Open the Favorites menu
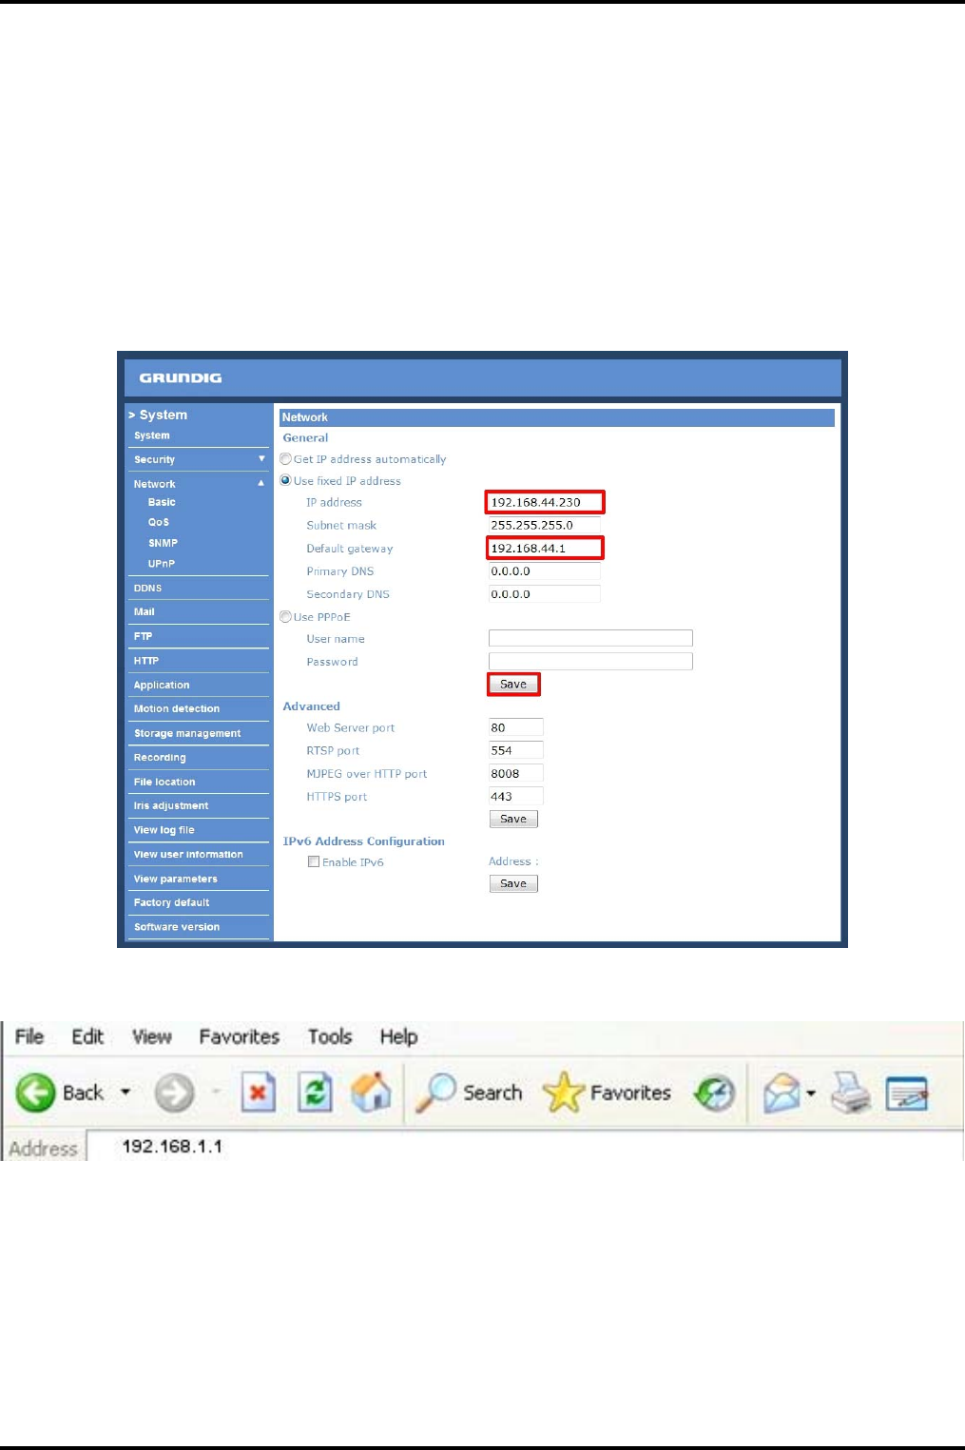Screen dimensions: 965x1450 pos(240,1036)
